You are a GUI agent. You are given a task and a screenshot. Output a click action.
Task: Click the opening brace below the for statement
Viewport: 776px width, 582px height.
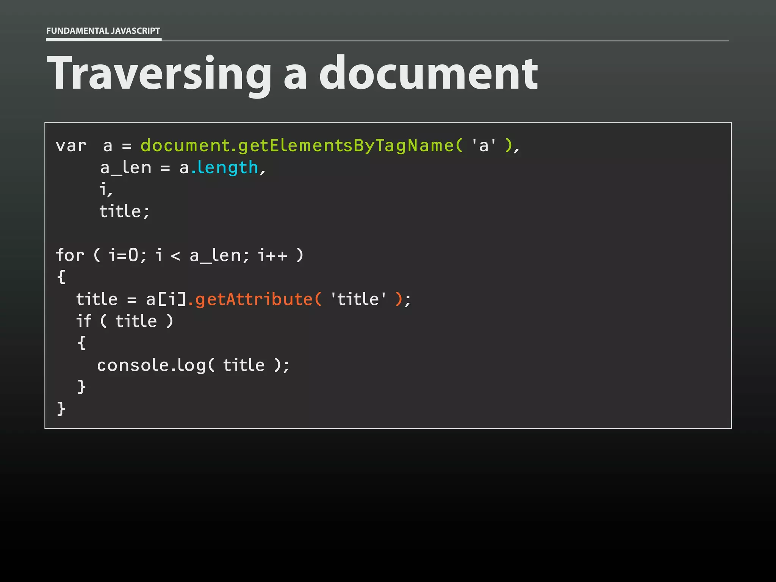tap(61, 277)
